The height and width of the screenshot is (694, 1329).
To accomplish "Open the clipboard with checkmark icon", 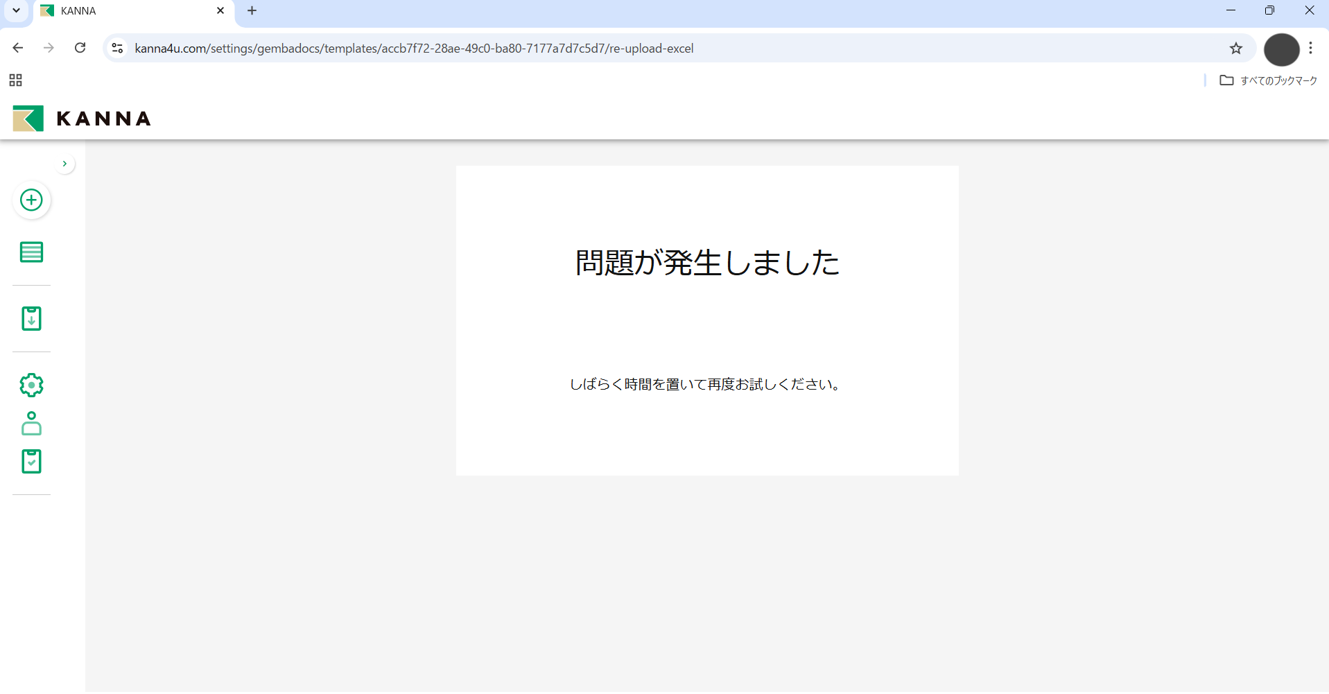I will point(31,462).
